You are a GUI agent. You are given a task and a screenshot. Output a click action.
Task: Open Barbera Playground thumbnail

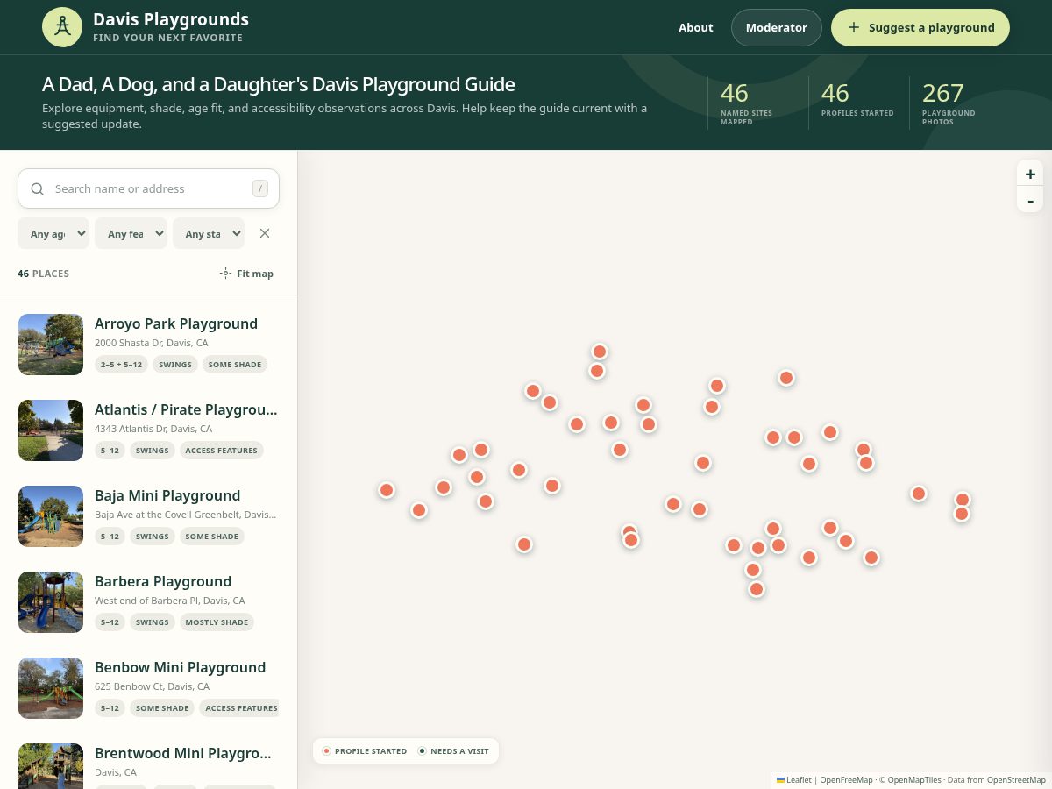pyautogui.click(x=51, y=602)
